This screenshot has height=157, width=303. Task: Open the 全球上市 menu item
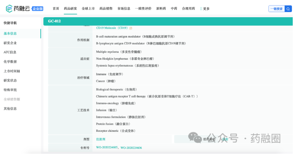(x=88, y=8)
